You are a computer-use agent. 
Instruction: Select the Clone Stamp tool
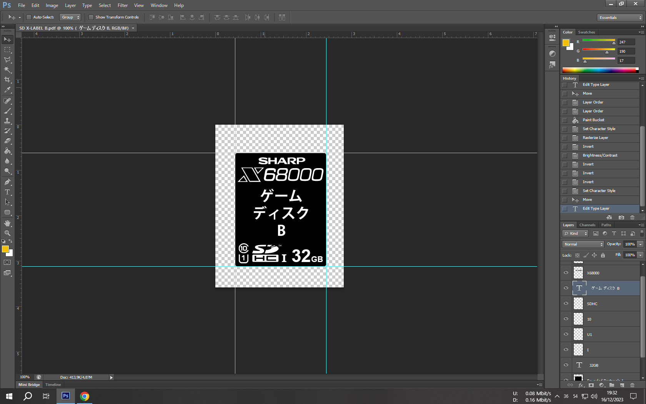click(x=7, y=121)
